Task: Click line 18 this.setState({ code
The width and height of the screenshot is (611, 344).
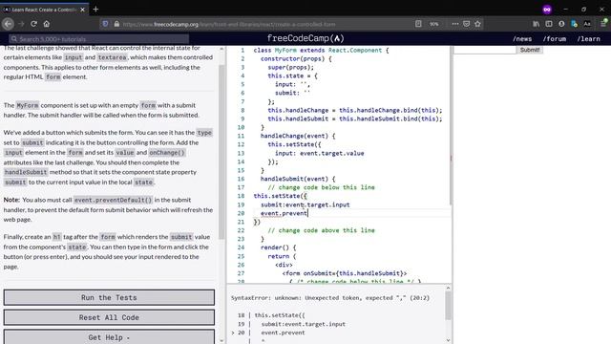Action: (280, 196)
